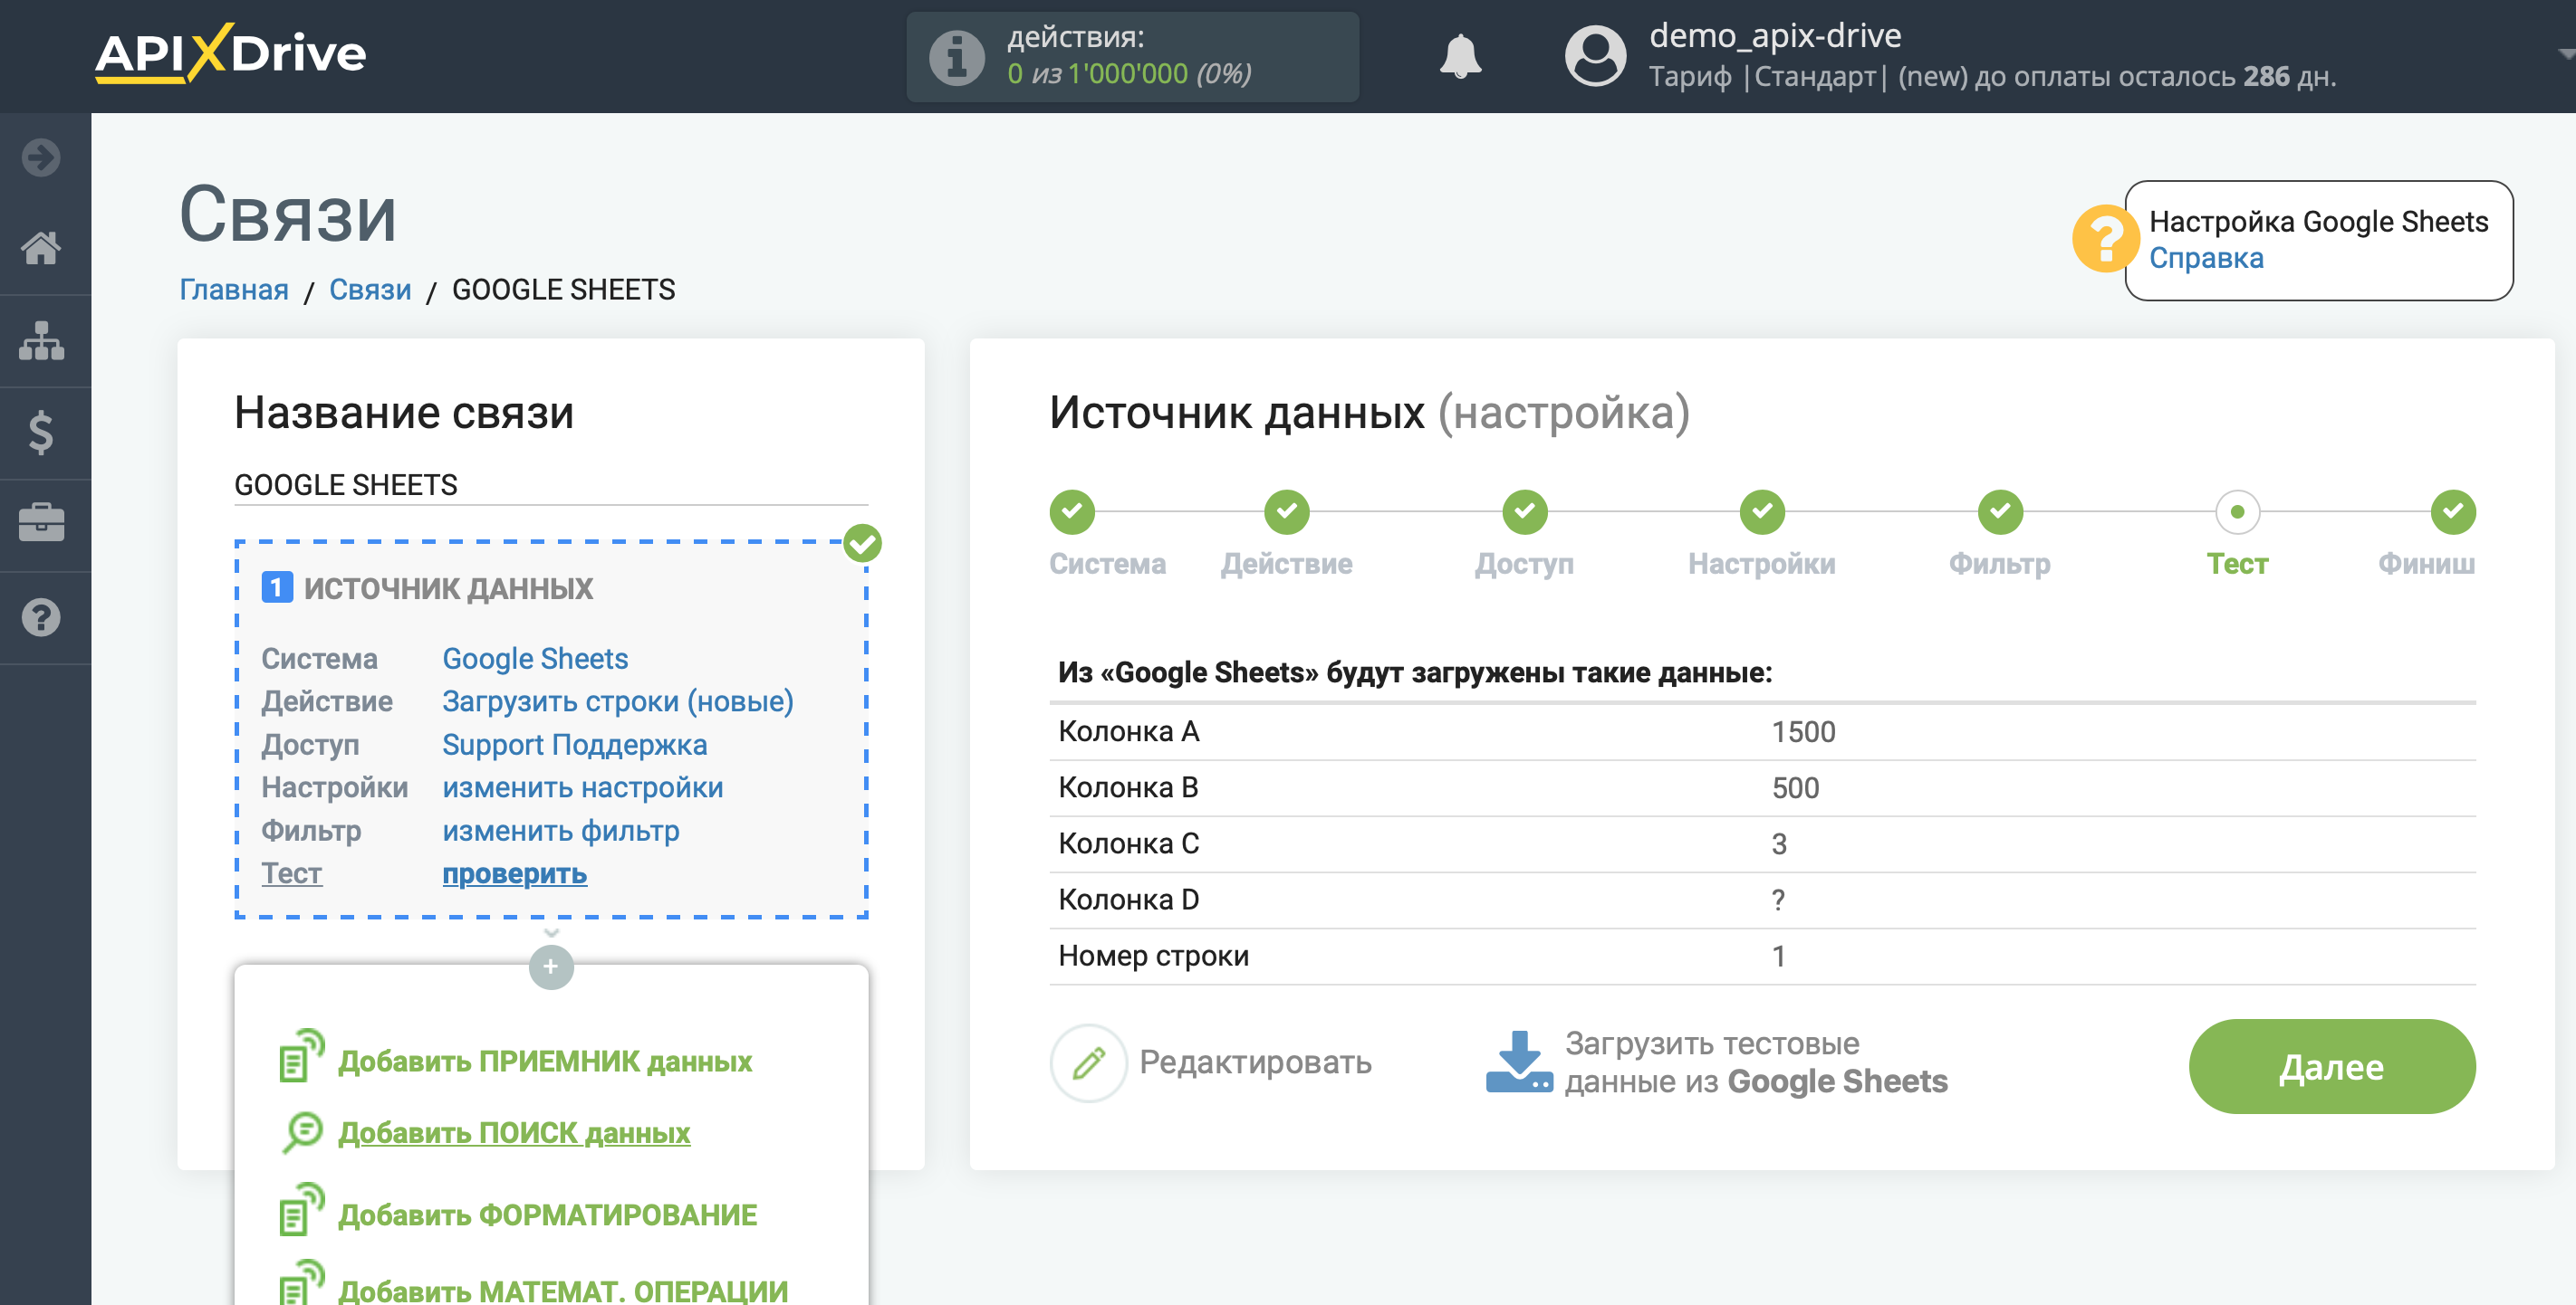This screenshot has width=2576, height=1305.
Task: Select Добавить ПРИЕМНИК данных
Action: pos(545,1062)
